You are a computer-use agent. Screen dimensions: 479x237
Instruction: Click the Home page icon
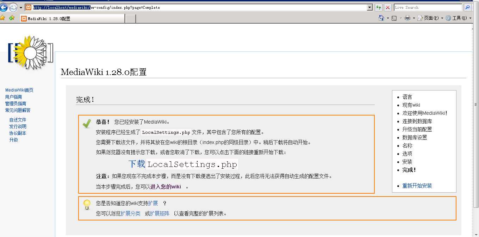pyautogui.click(x=381, y=18)
